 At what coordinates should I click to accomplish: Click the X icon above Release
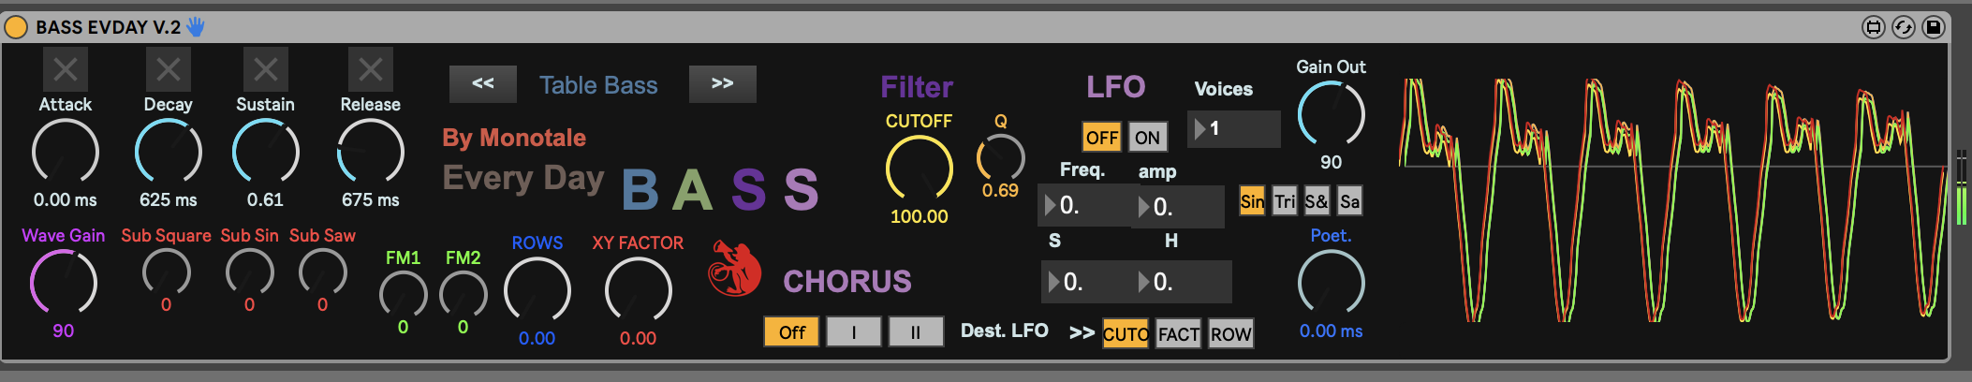pyautogui.click(x=371, y=69)
